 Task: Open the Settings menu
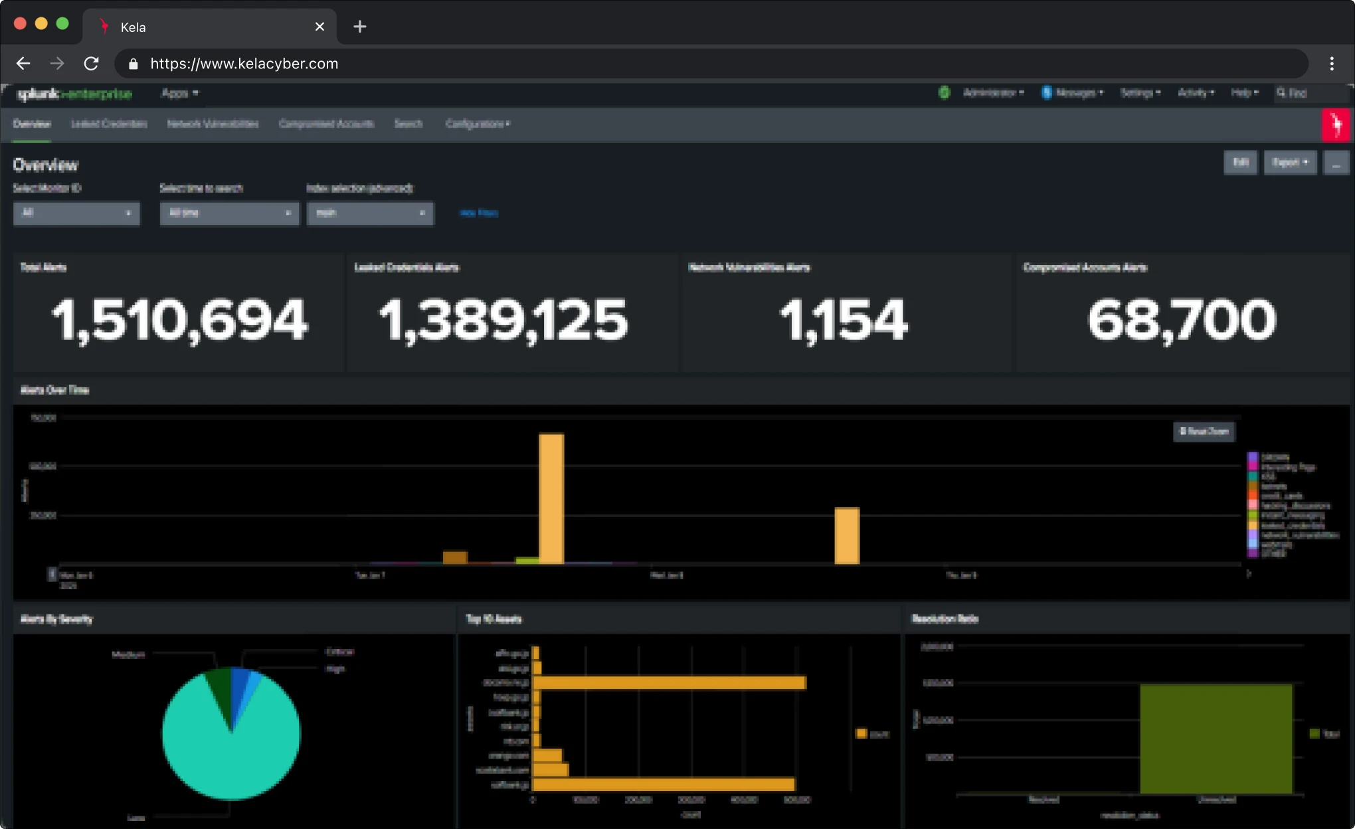[1140, 93]
